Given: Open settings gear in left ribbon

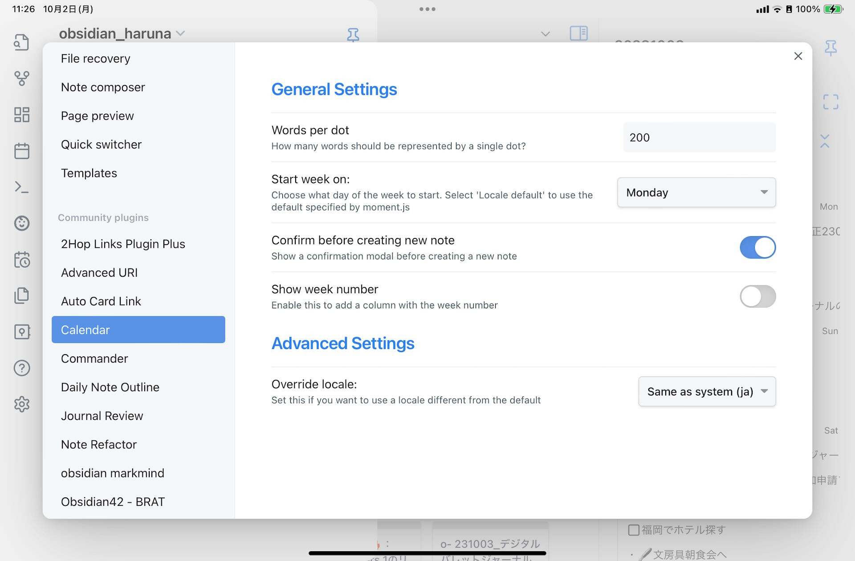Looking at the screenshot, I should tap(21, 404).
